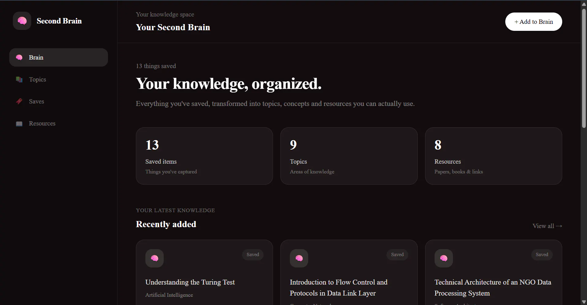Click Artificial Intelligence topic label
Image resolution: width=587 pixels, height=305 pixels.
tap(169, 295)
